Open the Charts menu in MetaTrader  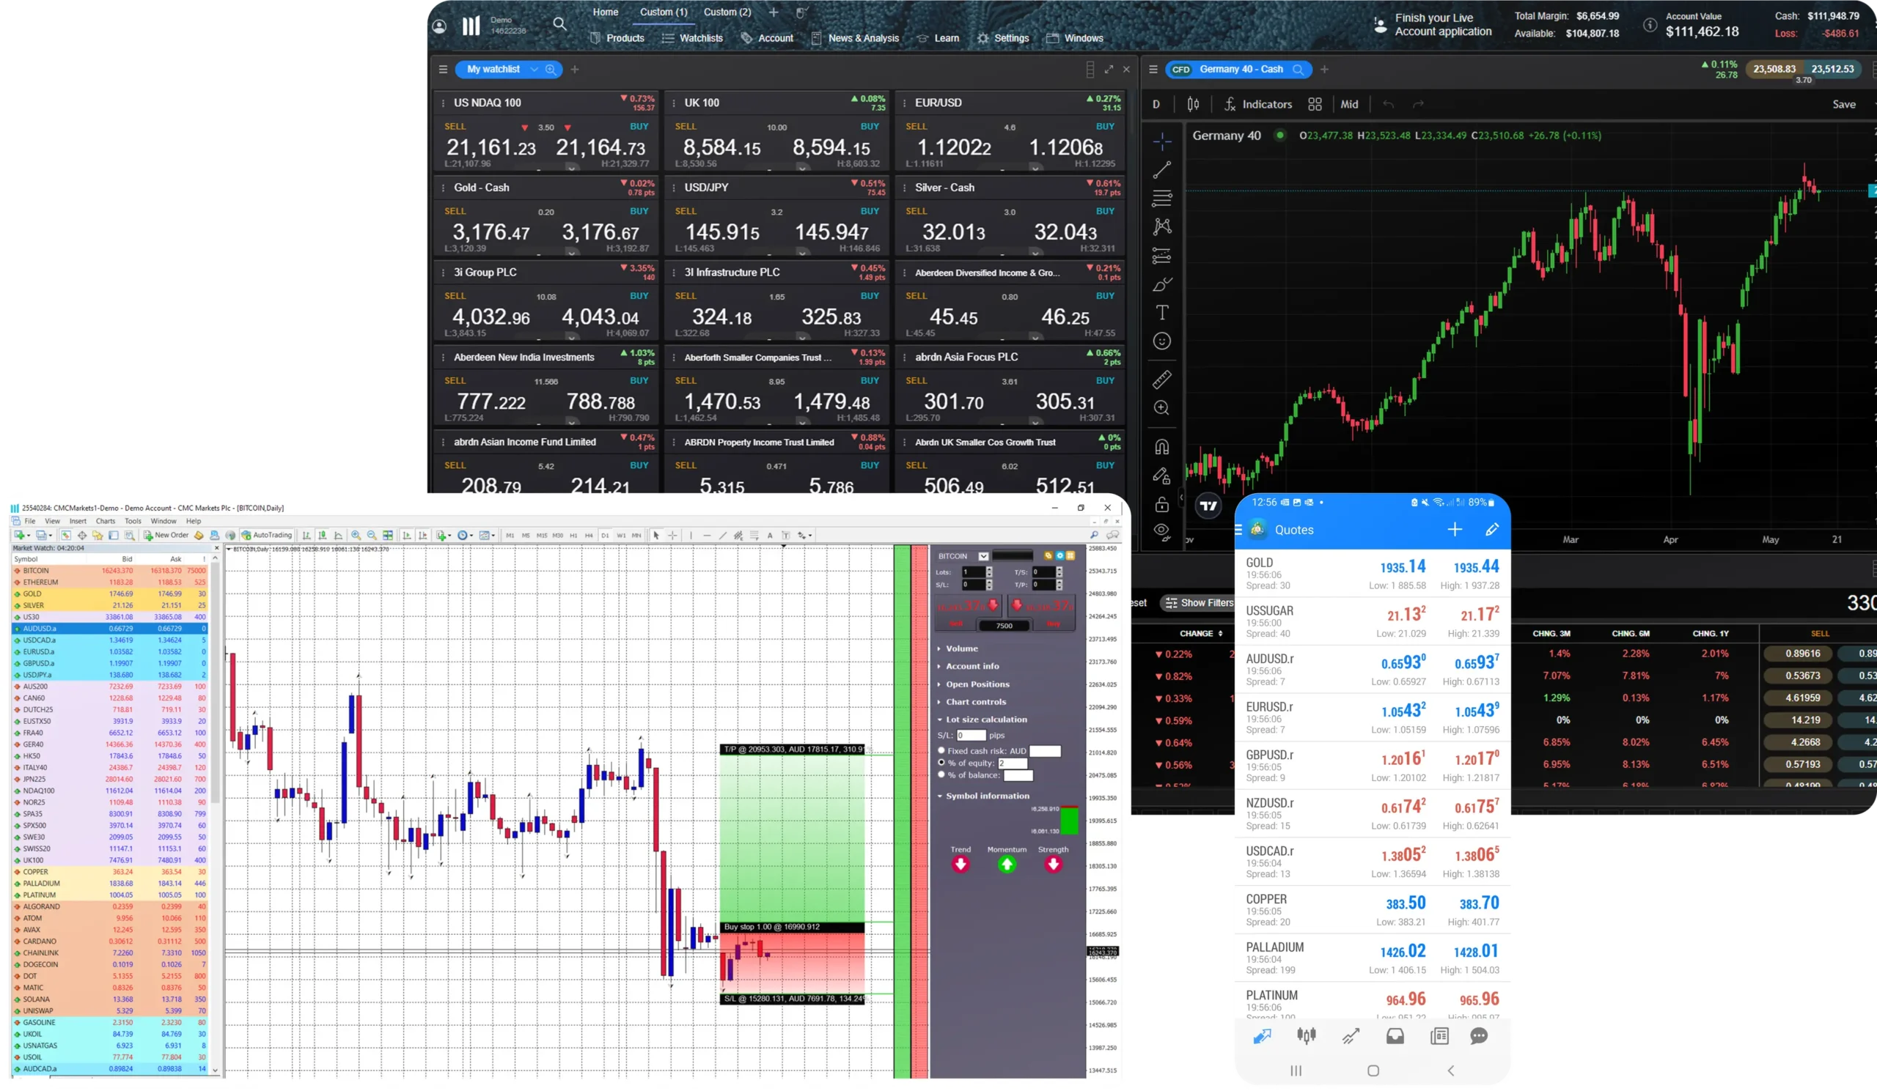tap(105, 521)
